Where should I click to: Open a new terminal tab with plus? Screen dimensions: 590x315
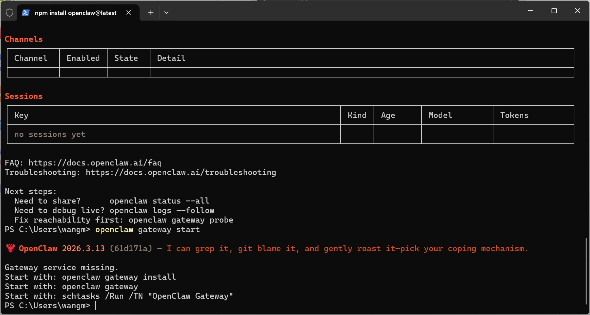point(151,13)
